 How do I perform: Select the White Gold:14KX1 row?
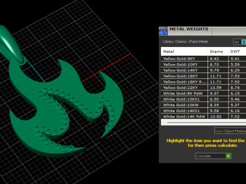[x=203, y=111]
